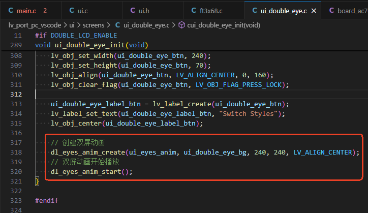The width and height of the screenshot is (368, 213).
Task: Open the ui.h editor tab
Action: 152,11
